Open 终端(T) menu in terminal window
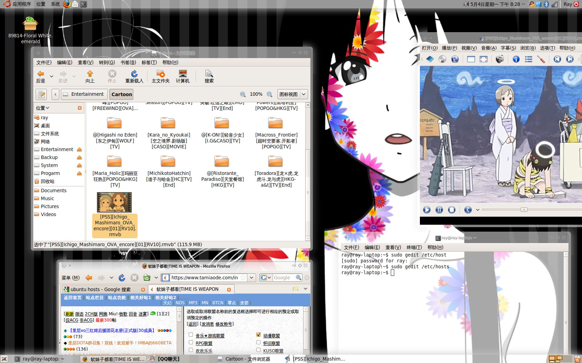Image resolution: width=582 pixels, height=363 pixels. [x=414, y=248]
